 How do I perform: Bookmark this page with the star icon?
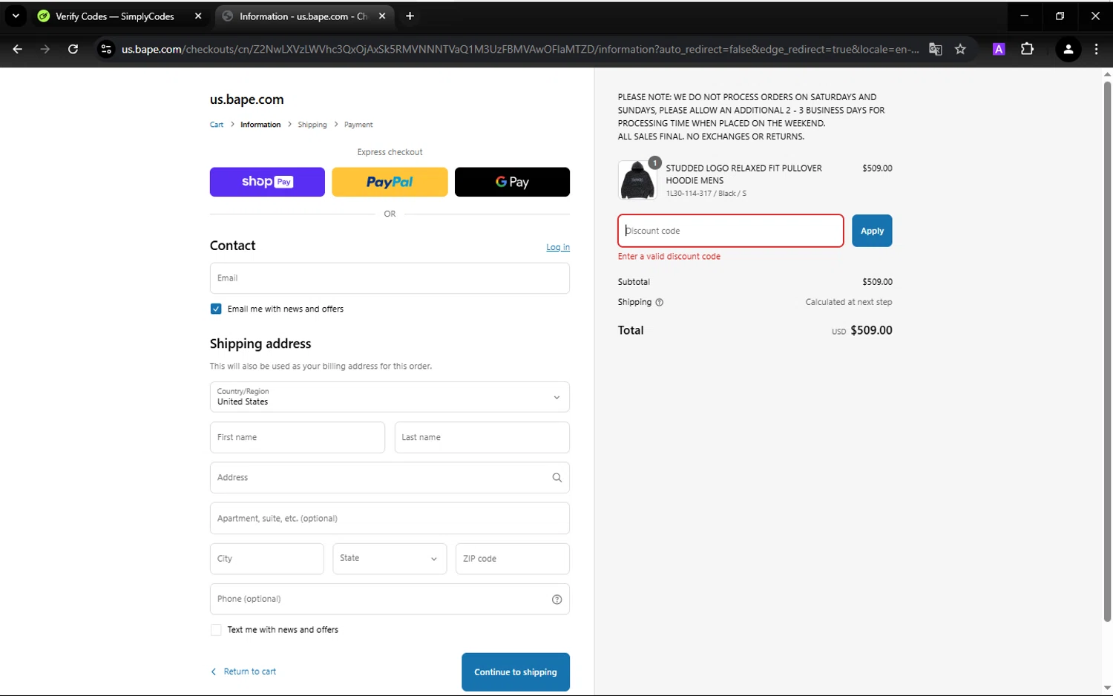(960, 49)
